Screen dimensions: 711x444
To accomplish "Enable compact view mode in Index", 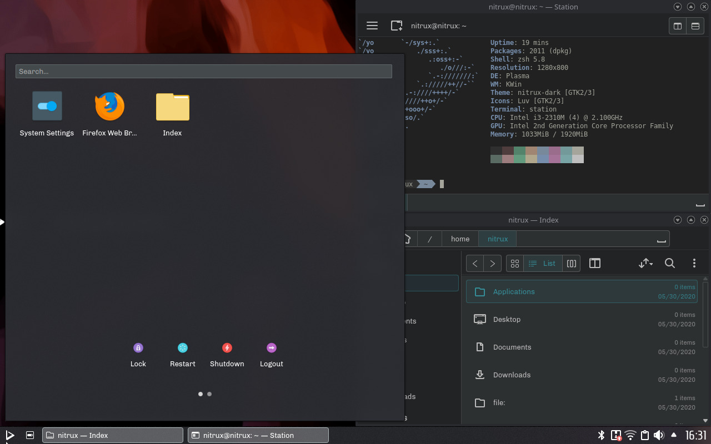I will (x=571, y=263).
